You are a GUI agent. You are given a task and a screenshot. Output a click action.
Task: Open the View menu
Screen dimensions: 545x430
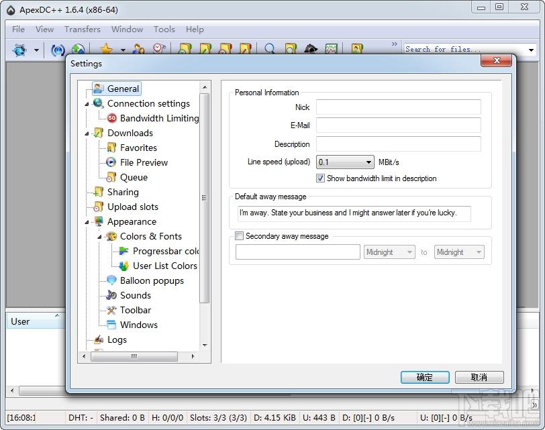(x=44, y=30)
